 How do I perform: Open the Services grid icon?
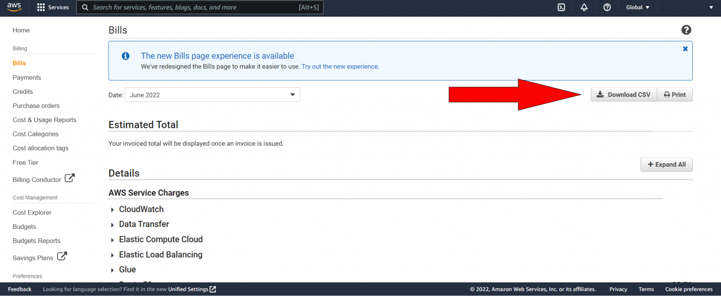pyautogui.click(x=41, y=7)
